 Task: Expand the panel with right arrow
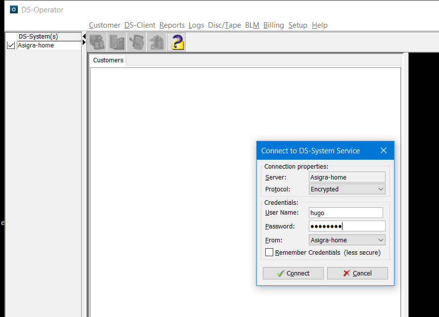click(84, 43)
